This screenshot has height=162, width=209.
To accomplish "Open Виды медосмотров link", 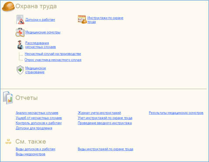I will pos(30,154).
